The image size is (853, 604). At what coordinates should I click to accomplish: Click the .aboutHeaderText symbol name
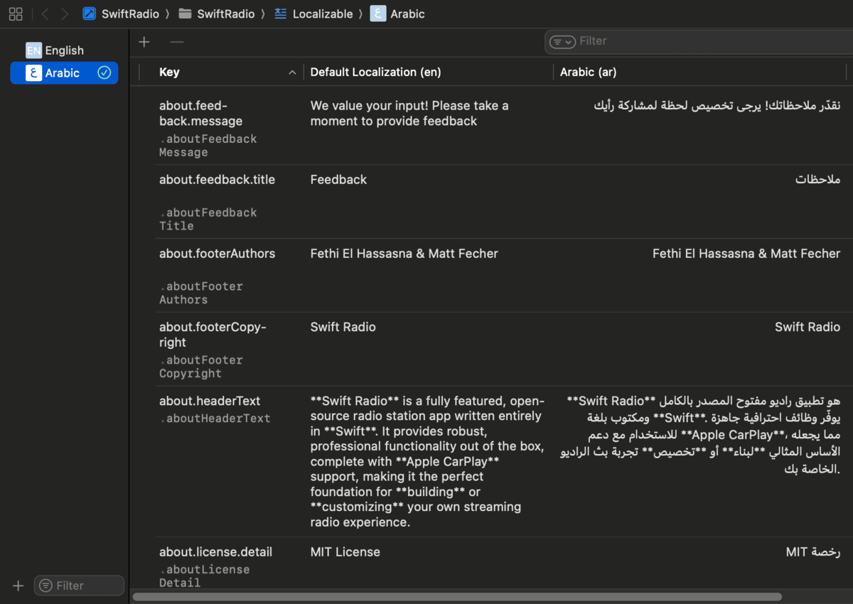point(215,419)
